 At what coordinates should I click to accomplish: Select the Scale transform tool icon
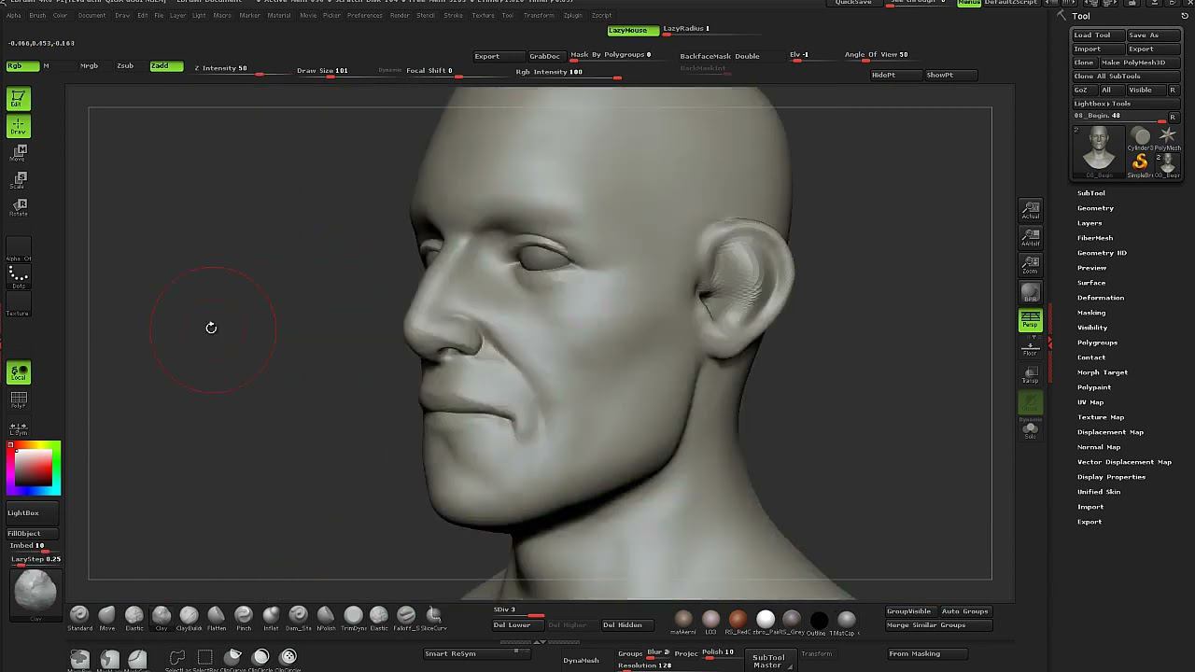coord(19,179)
